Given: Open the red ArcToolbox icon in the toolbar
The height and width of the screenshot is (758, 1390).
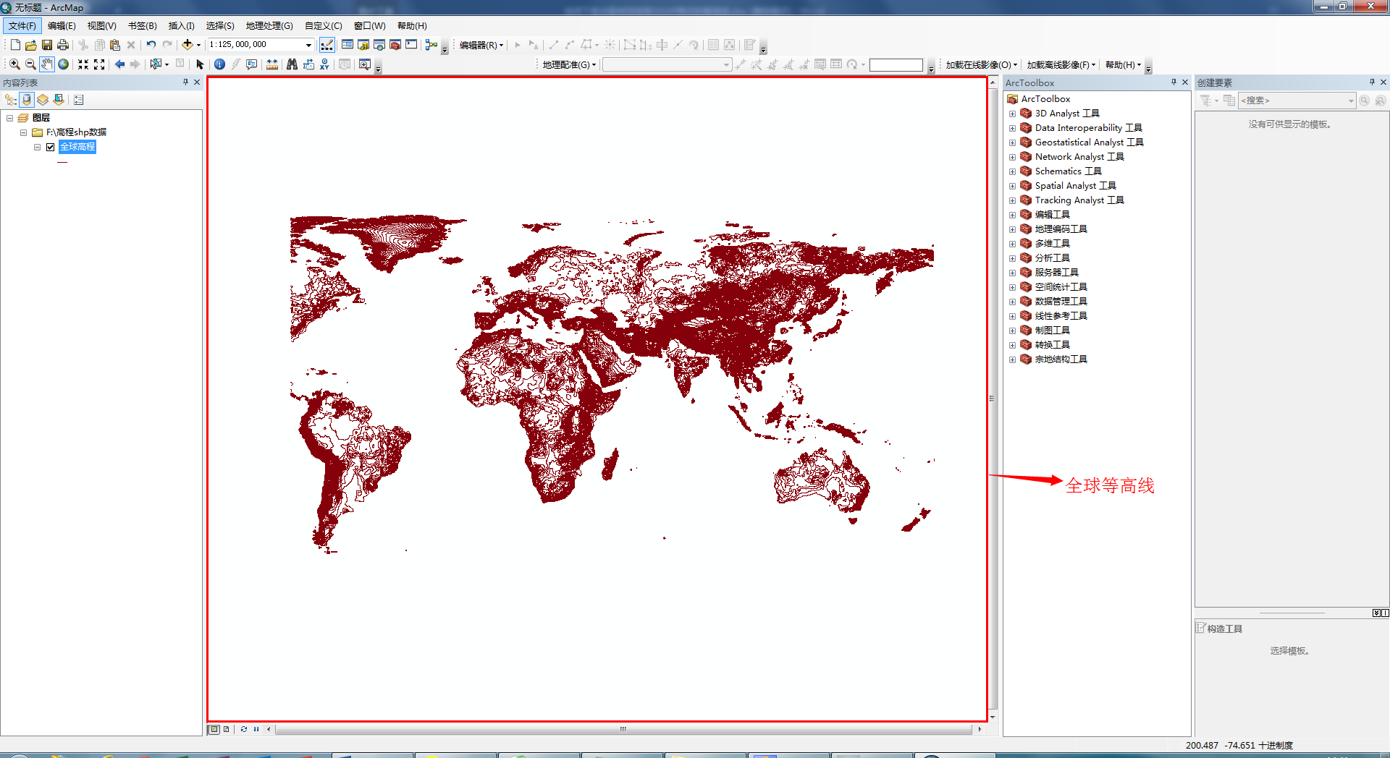Looking at the screenshot, I should click(x=395, y=45).
